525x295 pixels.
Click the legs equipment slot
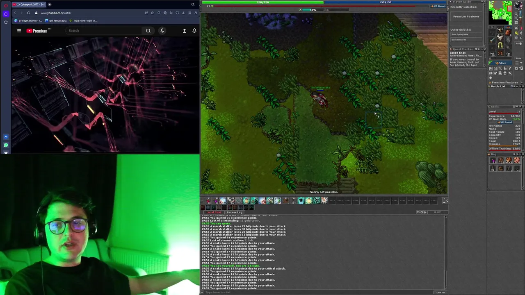pos(500,45)
